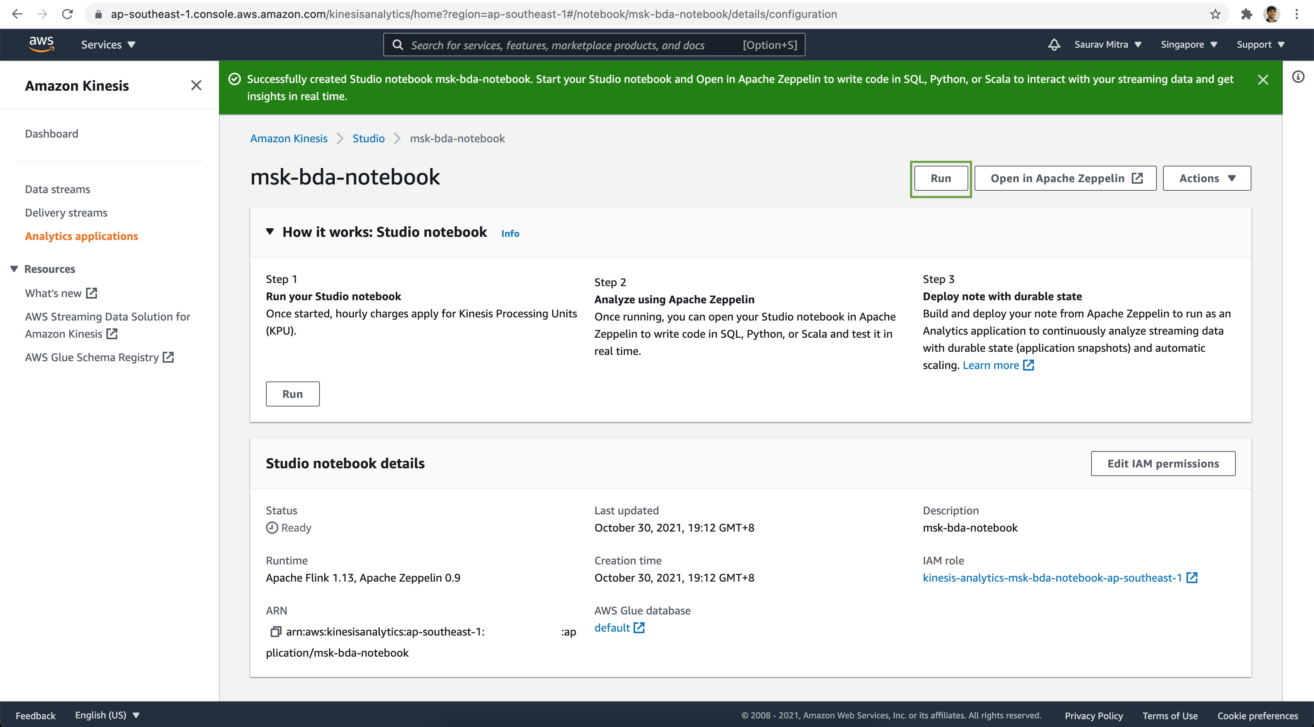
Task: Click Run button in page header
Action: 941,179
